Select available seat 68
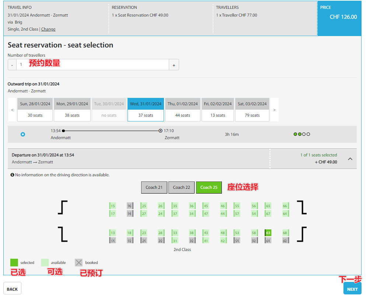 pyautogui.click(x=285, y=233)
